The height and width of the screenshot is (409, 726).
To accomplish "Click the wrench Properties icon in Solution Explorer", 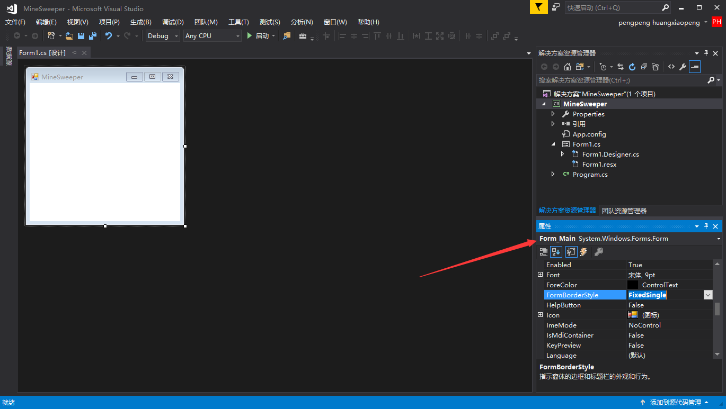I will click(x=683, y=67).
